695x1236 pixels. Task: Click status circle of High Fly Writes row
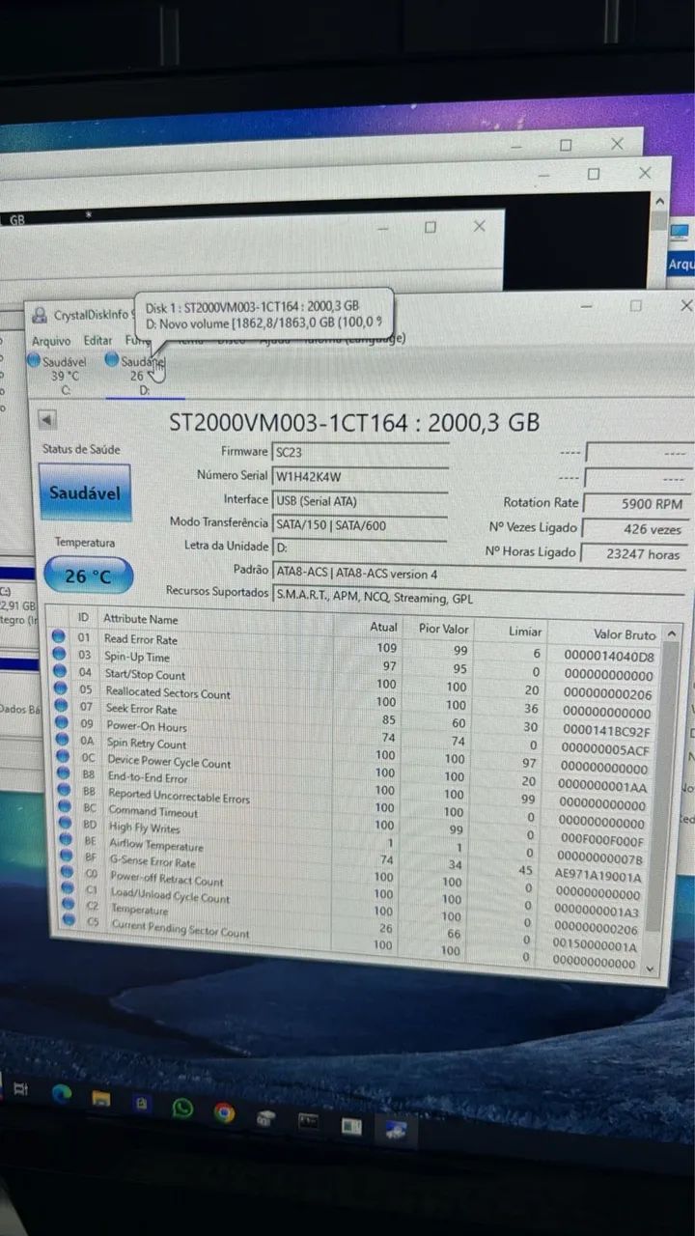[x=64, y=823]
